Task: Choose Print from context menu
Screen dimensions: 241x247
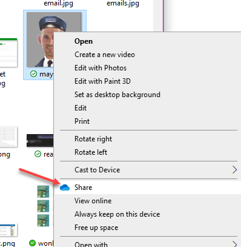Action: point(82,121)
